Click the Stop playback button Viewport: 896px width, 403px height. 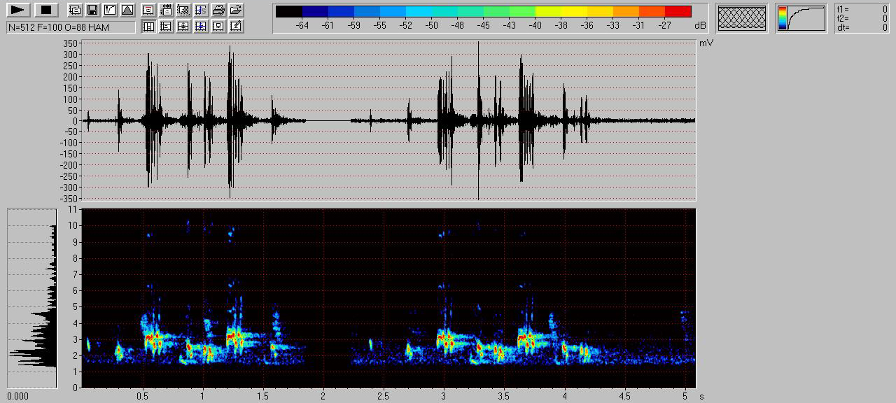pyautogui.click(x=46, y=10)
